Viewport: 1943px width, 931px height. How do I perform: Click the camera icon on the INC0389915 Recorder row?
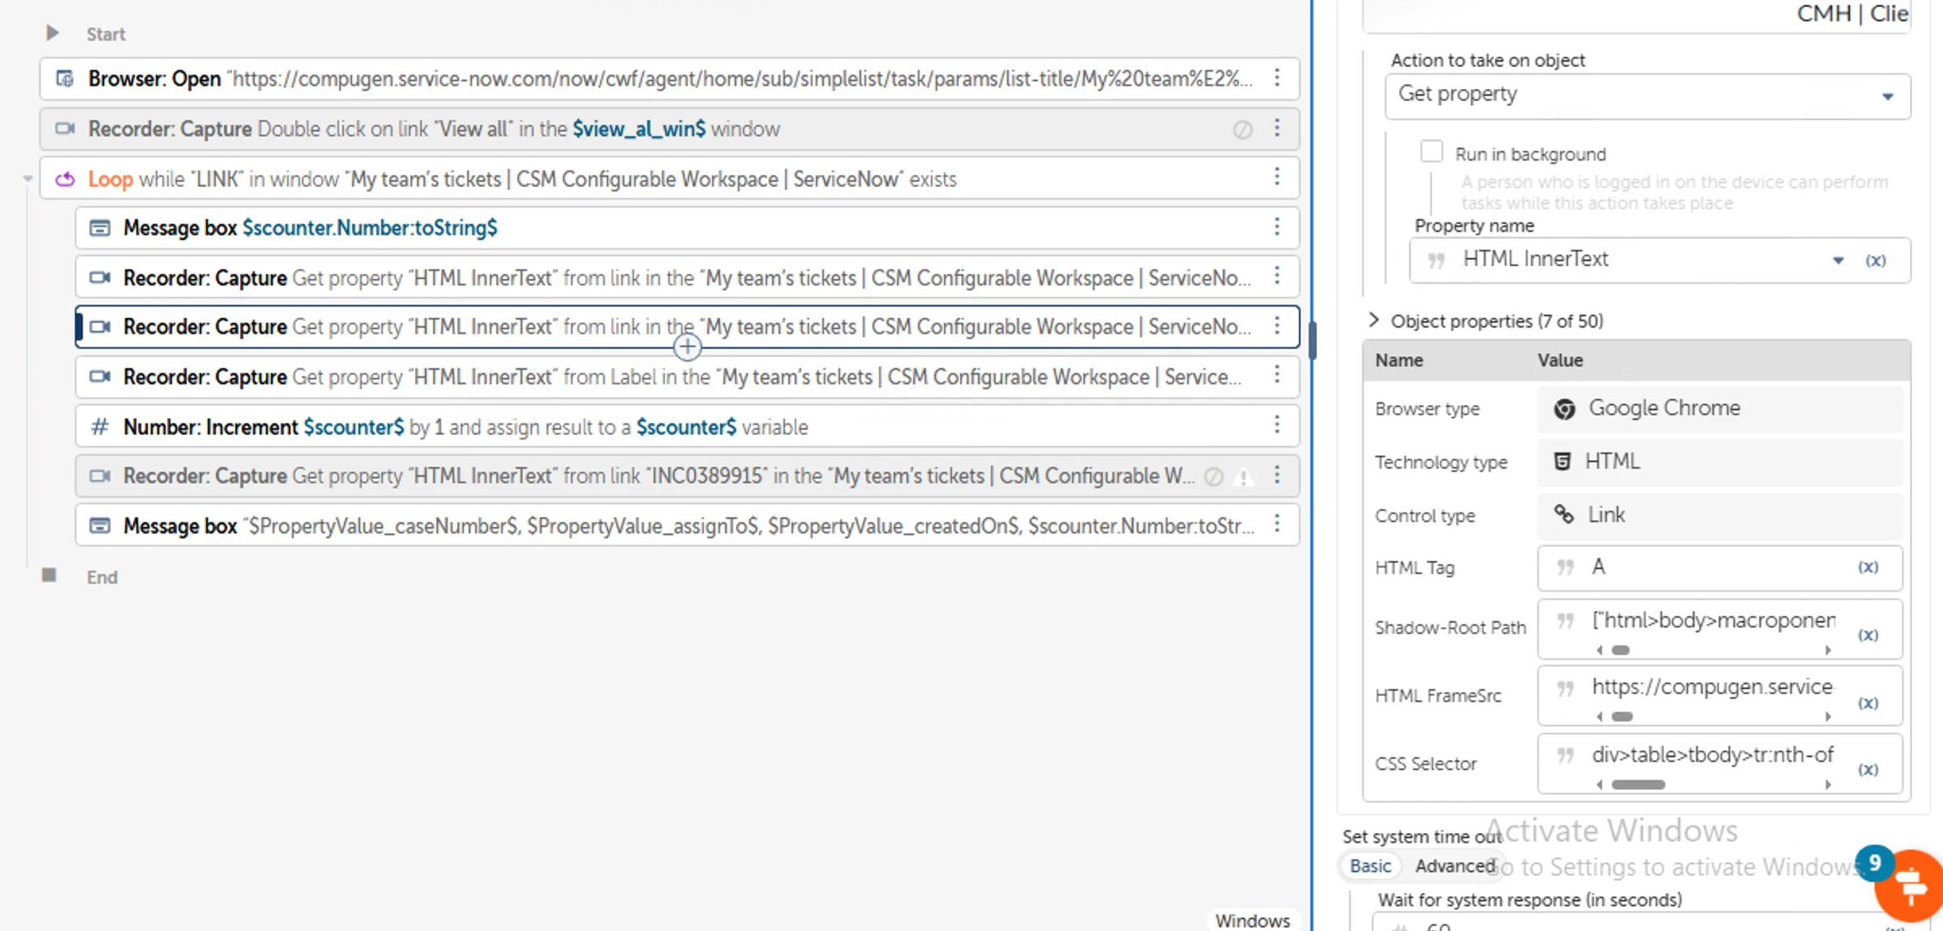coord(100,476)
